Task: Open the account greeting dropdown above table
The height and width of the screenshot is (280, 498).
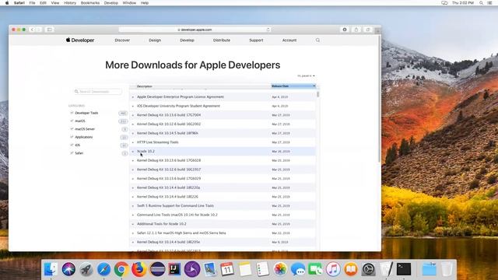Action: 306,76
